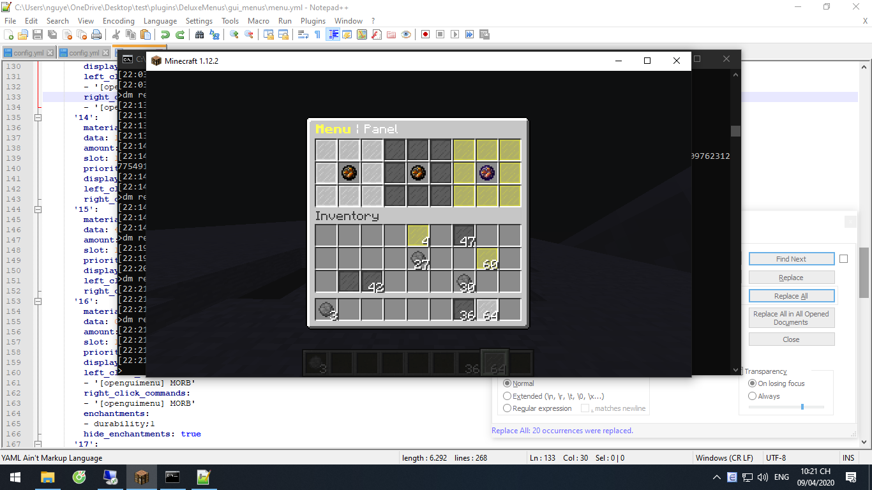The height and width of the screenshot is (490, 872).
Task: Show all characters with the pilcrow icon
Action: pos(318,34)
